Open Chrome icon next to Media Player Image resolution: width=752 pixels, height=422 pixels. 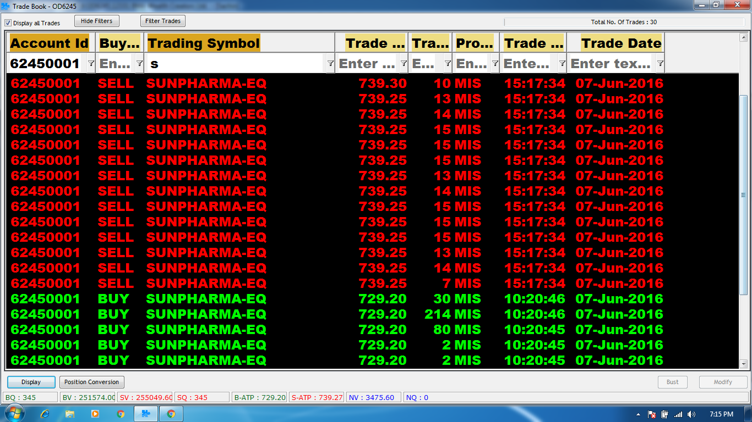pos(121,414)
